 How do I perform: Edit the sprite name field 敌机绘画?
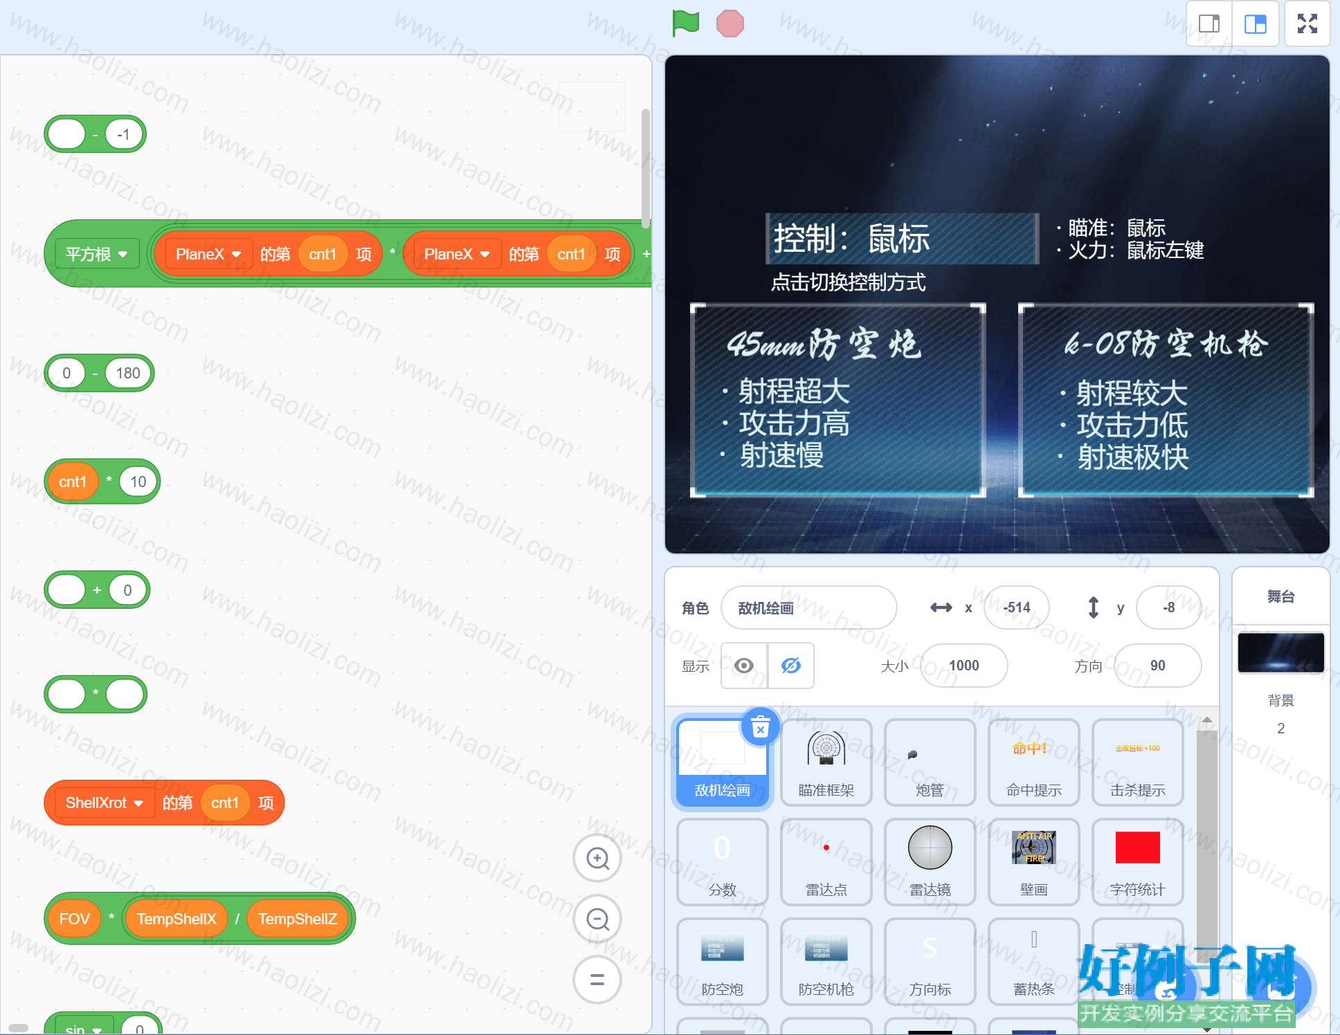[808, 607]
